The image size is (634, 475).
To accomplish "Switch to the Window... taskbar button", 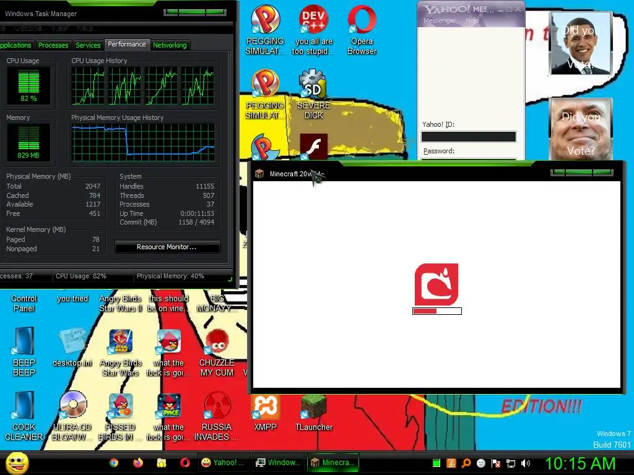I will point(278,463).
